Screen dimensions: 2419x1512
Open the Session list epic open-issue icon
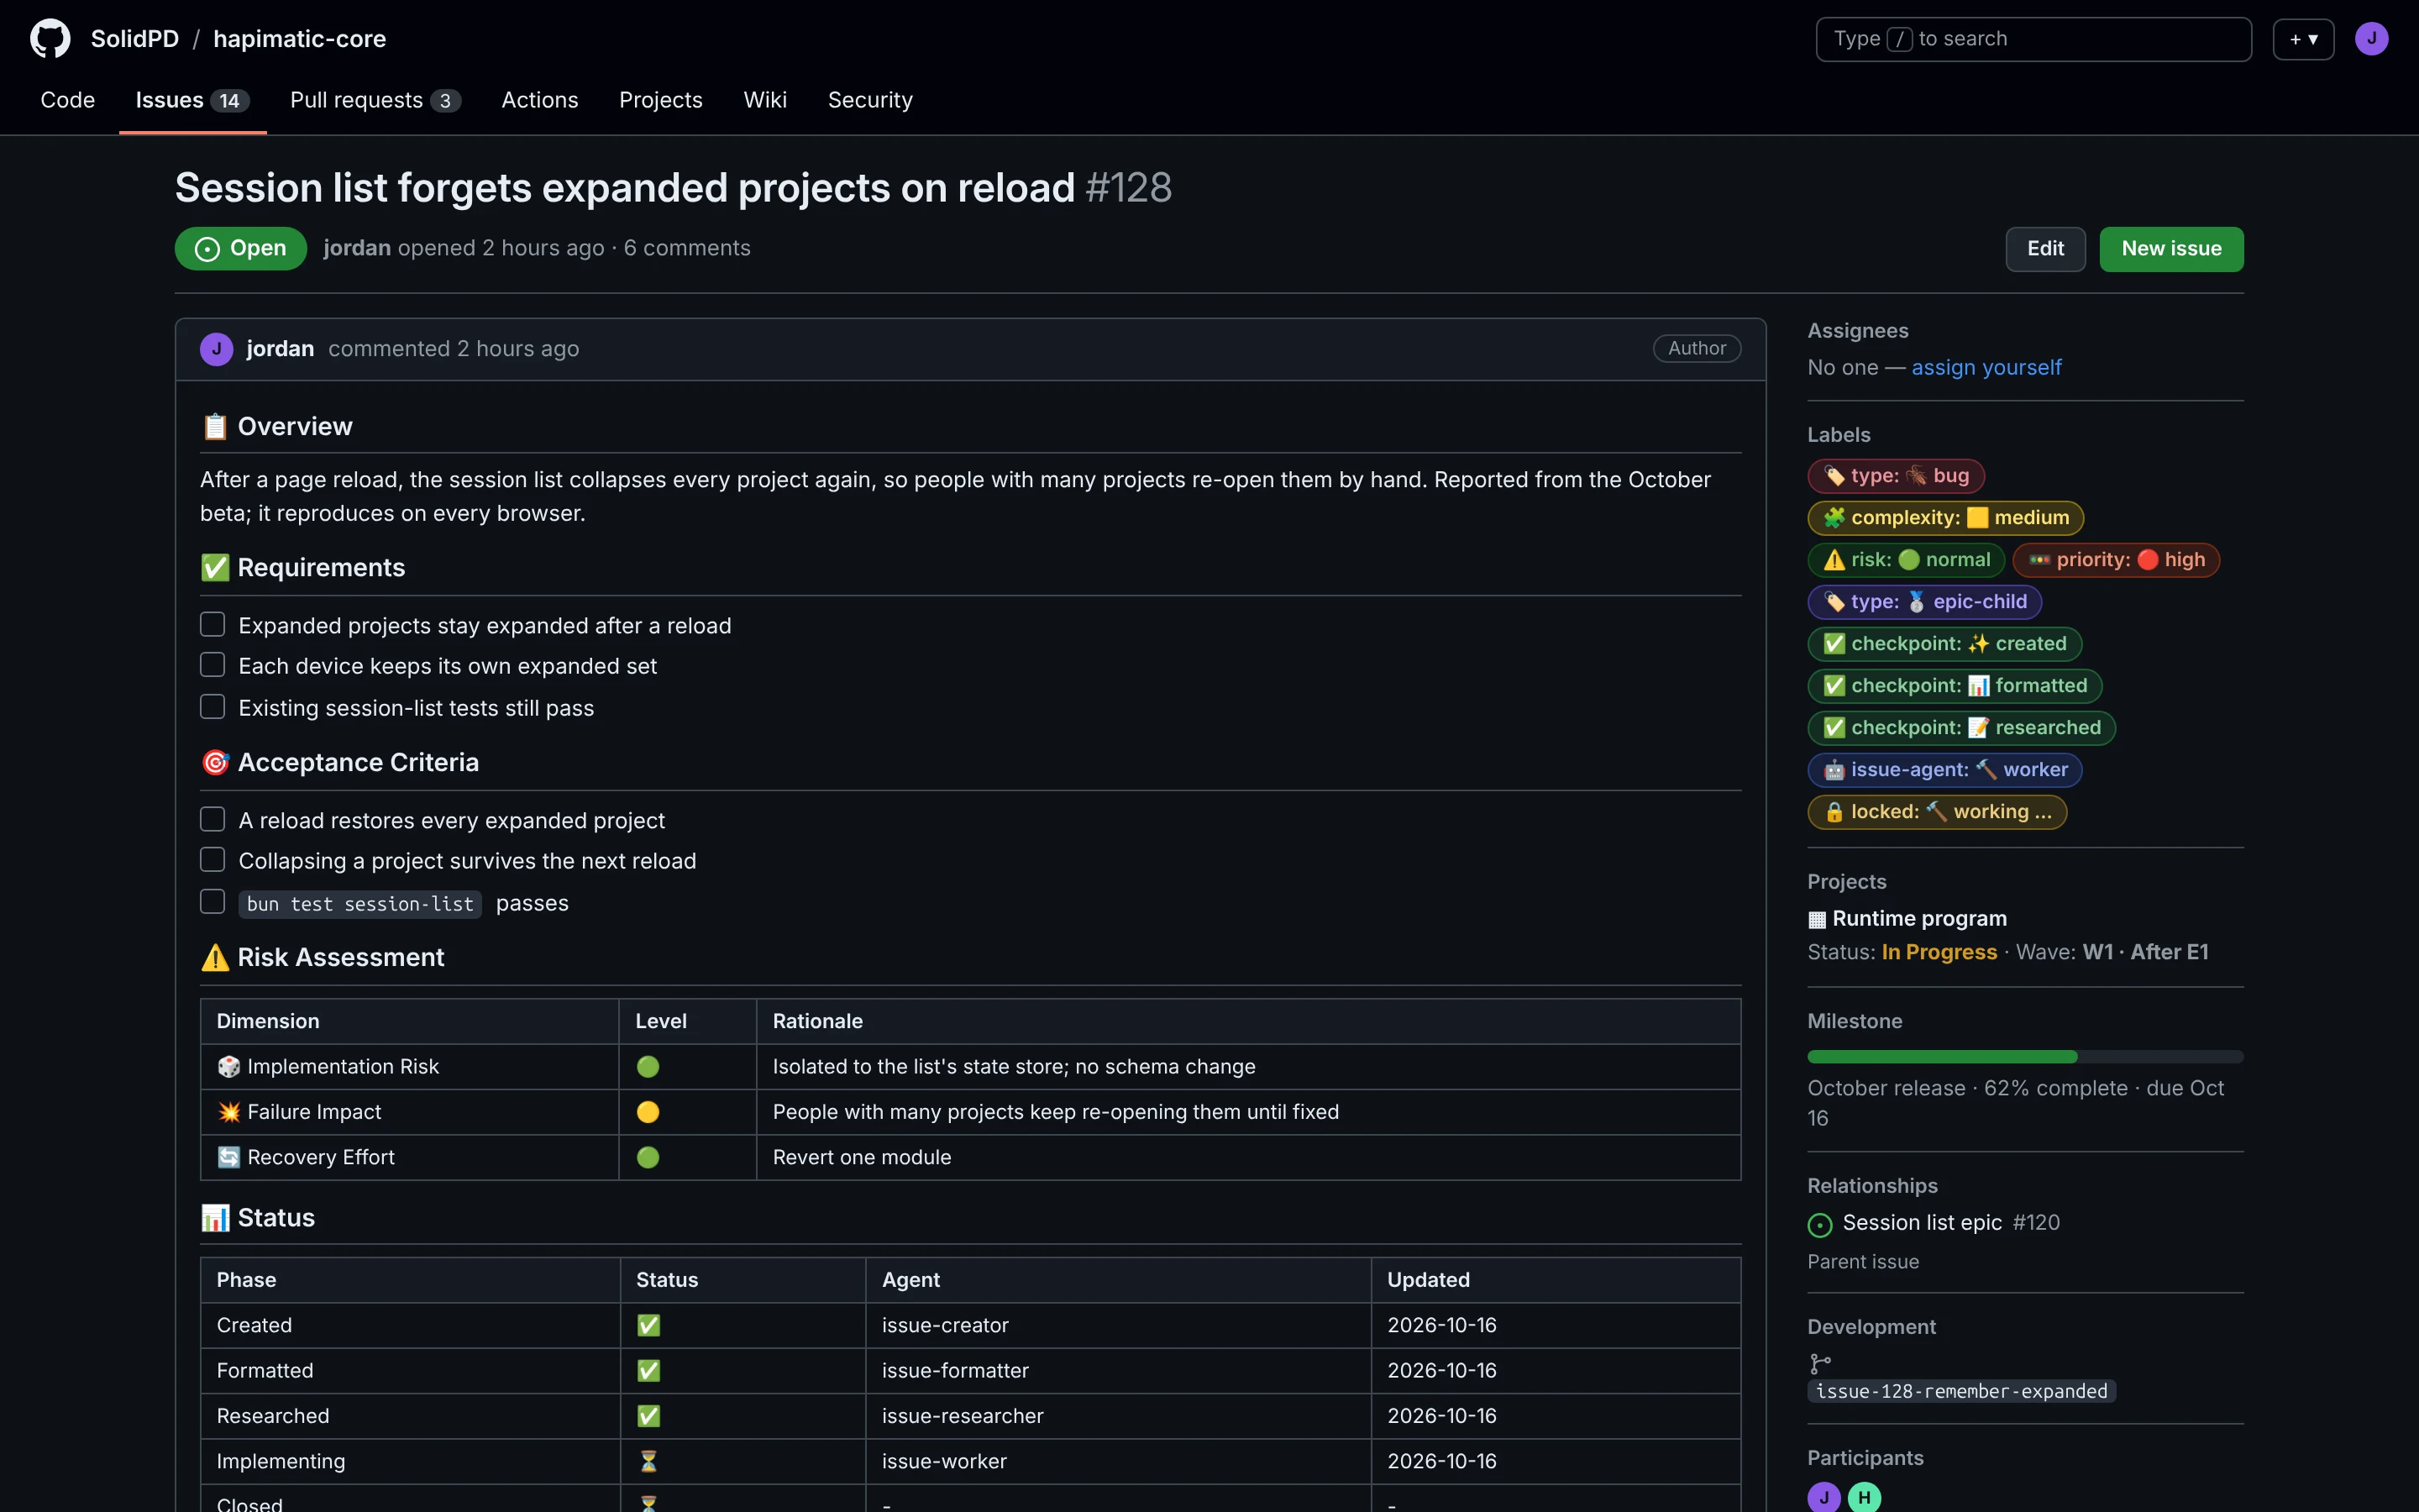(1820, 1224)
